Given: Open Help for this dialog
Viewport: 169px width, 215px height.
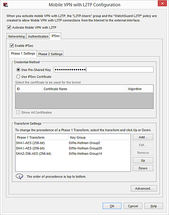Looking at the screenshot, I should (154, 206).
